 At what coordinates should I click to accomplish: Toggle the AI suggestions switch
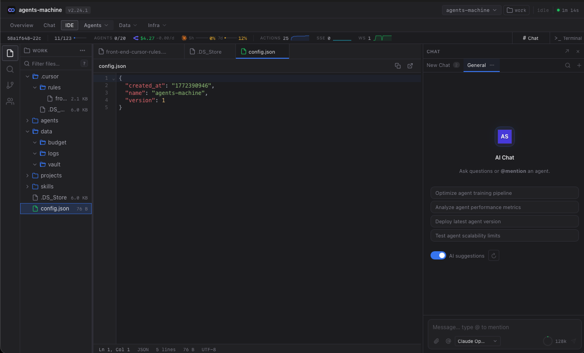pyautogui.click(x=438, y=256)
